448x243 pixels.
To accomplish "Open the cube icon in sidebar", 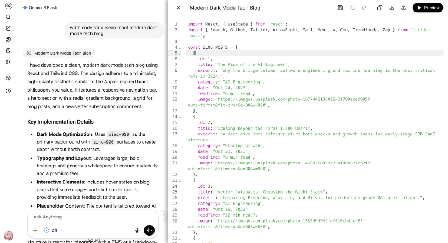I will coord(8,78).
